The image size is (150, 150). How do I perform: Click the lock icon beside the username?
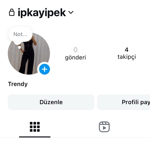[12, 12]
